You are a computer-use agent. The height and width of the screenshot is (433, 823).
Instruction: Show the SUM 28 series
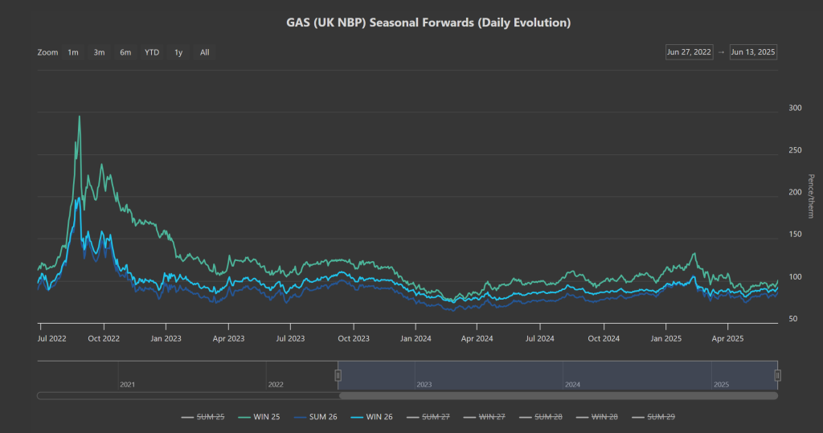coord(540,417)
